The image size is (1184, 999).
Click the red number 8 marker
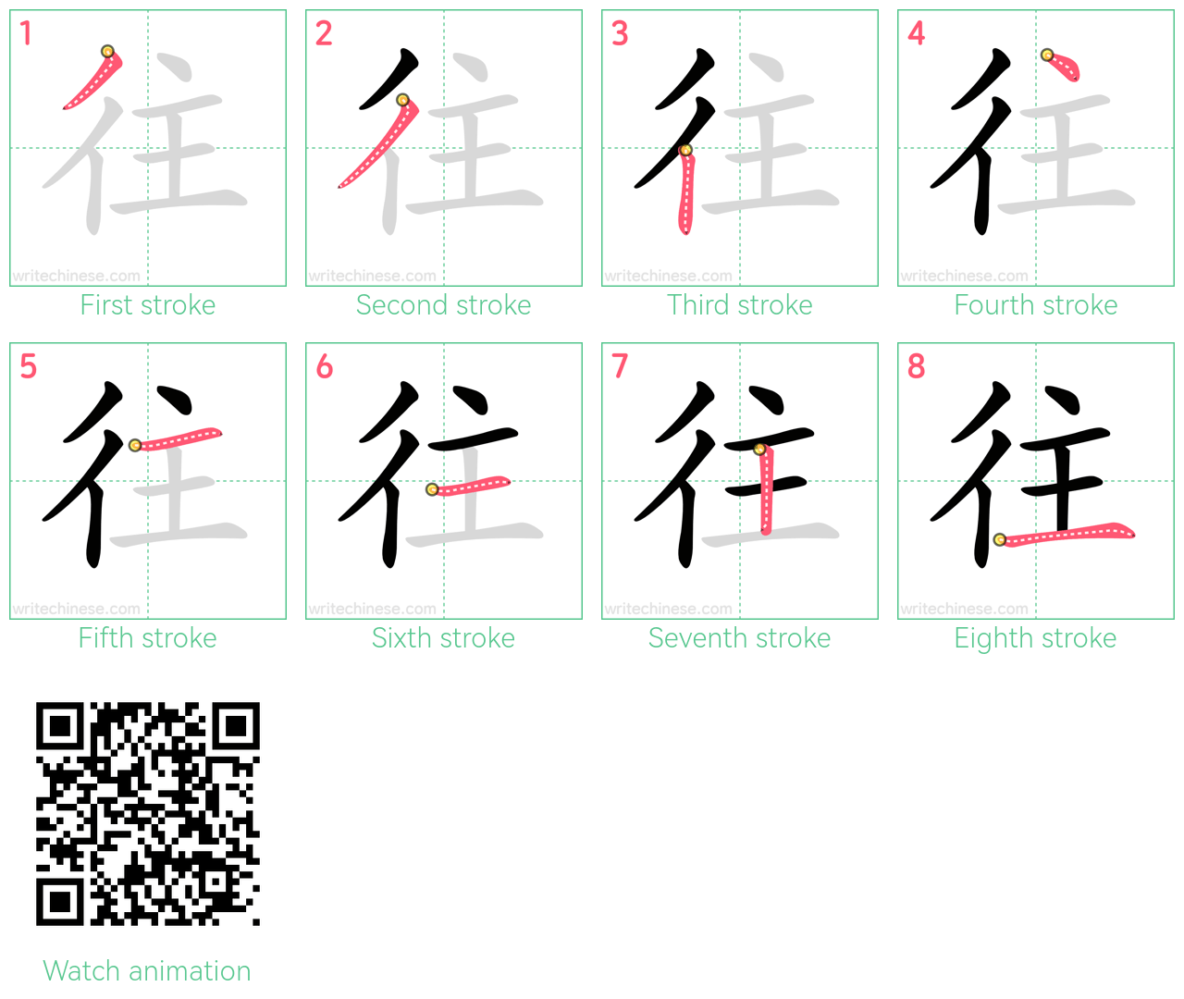point(916,367)
